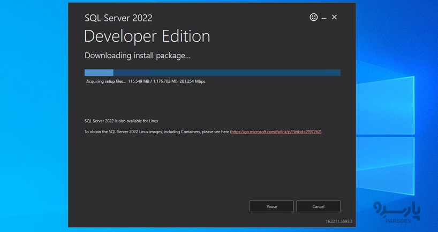Image resolution: width=438 pixels, height=232 pixels.
Task: Click the SQL Server 2022 title text
Action: [118, 18]
